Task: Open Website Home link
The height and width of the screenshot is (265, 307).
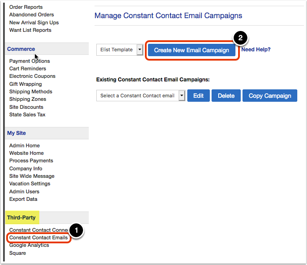Action: pos(27,153)
